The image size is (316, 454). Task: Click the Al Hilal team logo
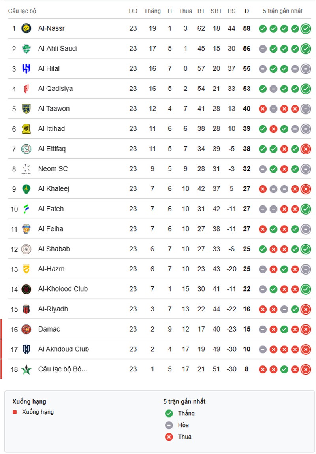26,69
